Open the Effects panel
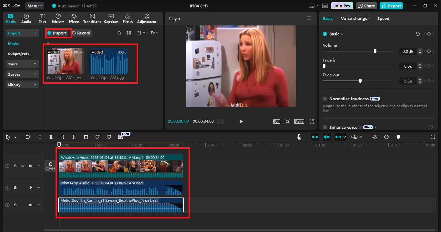 (74, 18)
